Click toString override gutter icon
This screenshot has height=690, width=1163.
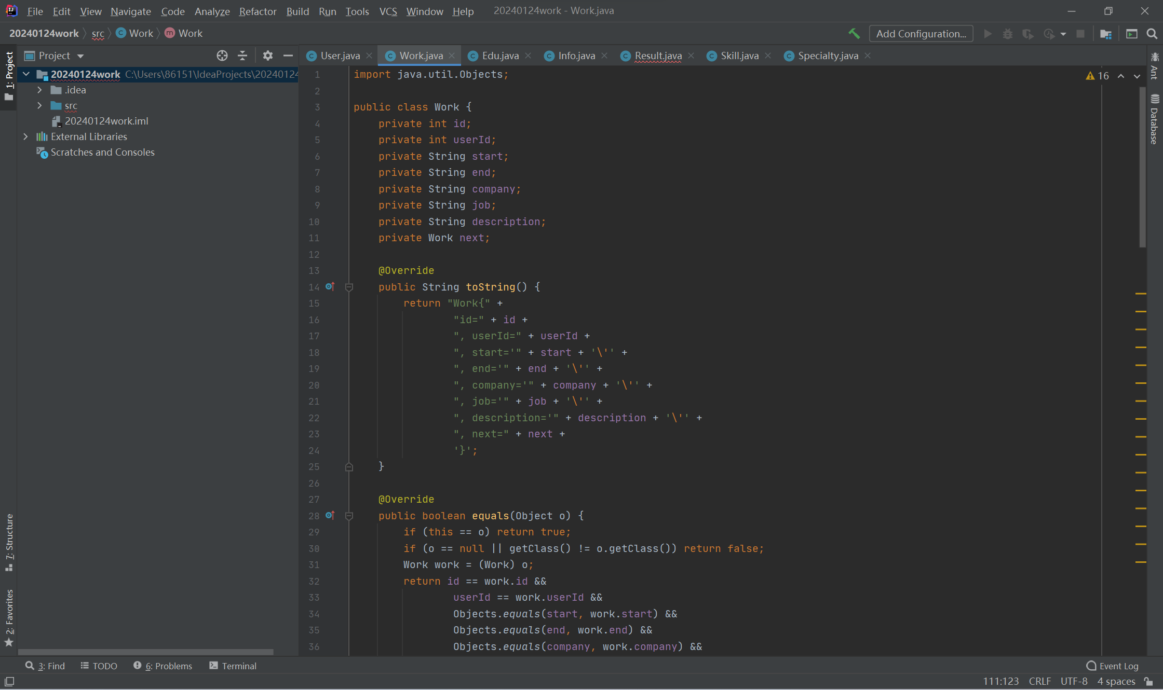[330, 286]
